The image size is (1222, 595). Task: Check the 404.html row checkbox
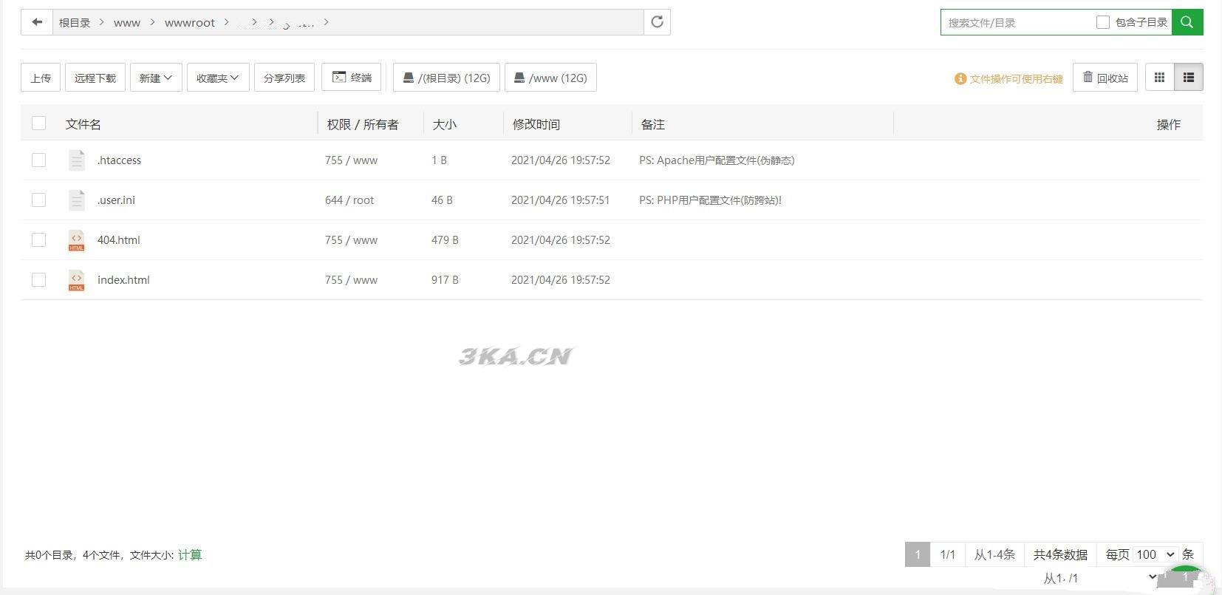pos(39,240)
